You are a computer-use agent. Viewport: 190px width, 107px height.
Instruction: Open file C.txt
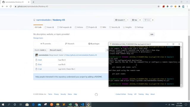40,69
